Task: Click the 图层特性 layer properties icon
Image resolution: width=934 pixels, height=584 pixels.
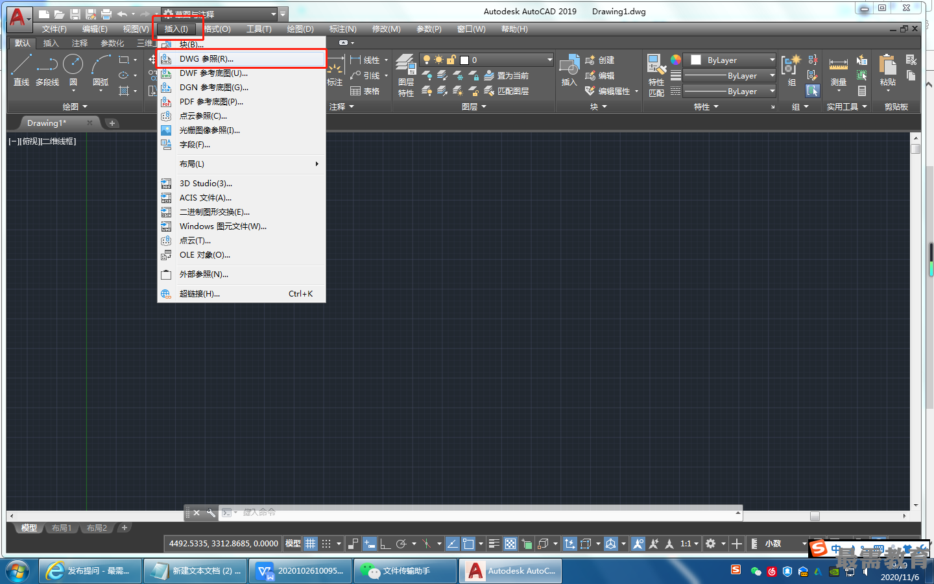Action: pyautogui.click(x=406, y=65)
